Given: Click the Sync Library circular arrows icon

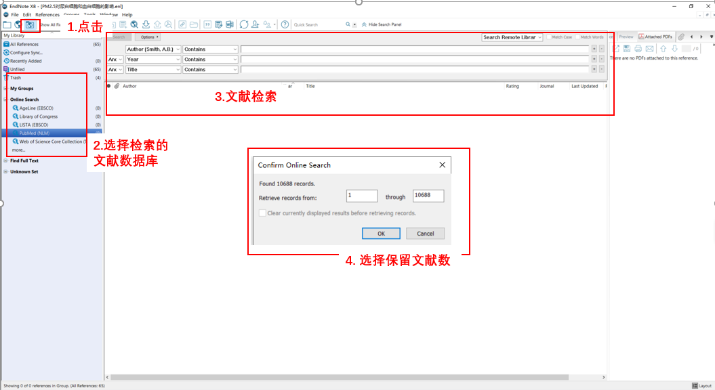Looking at the screenshot, I should (244, 24).
